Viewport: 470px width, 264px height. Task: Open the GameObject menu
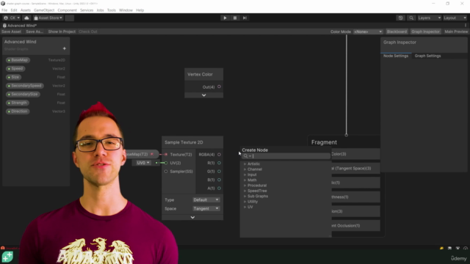click(x=44, y=10)
